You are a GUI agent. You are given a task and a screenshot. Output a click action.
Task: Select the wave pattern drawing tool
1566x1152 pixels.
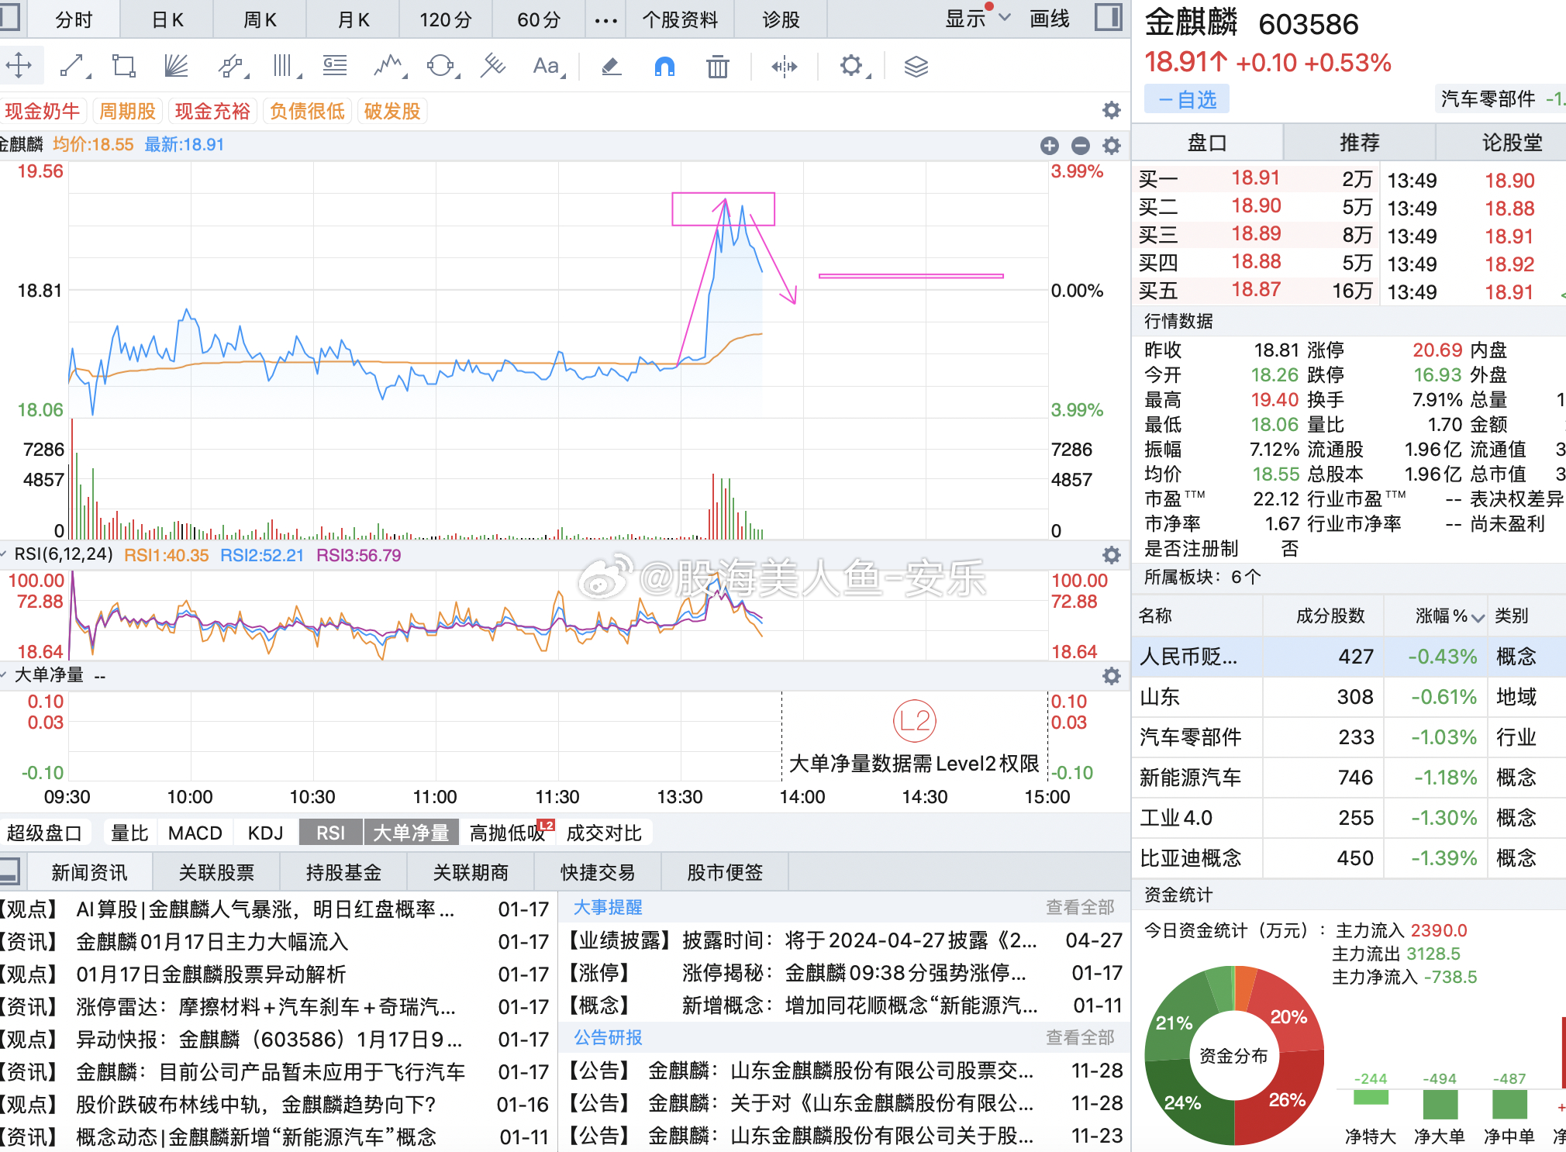(388, 66)
